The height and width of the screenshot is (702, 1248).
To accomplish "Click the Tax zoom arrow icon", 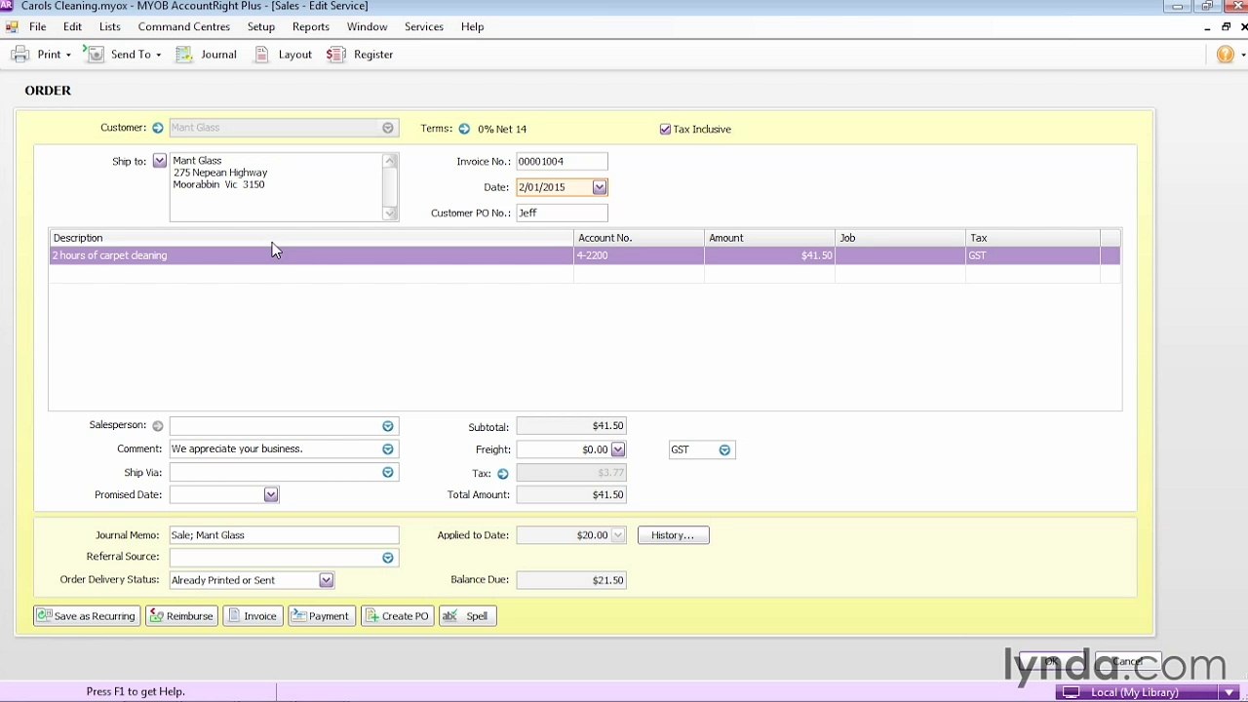I will point(503,474).
